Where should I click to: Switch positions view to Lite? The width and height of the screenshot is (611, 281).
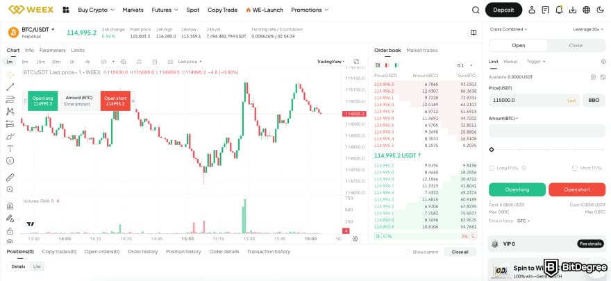(x=37, y=266)
